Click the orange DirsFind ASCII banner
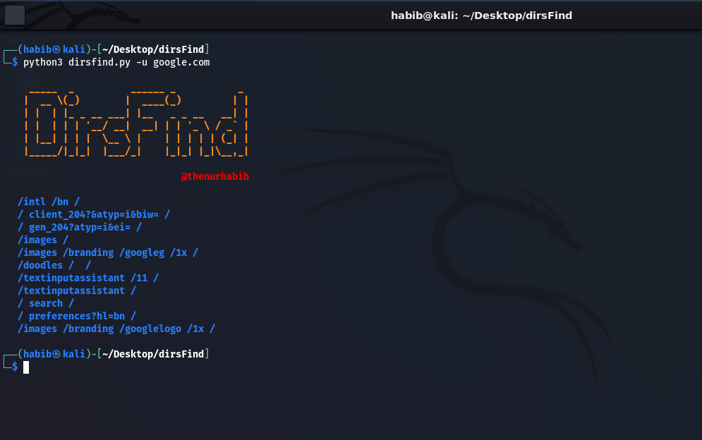Screen dimensions: 702x440 pyautogui.click(x=136, y=123)
